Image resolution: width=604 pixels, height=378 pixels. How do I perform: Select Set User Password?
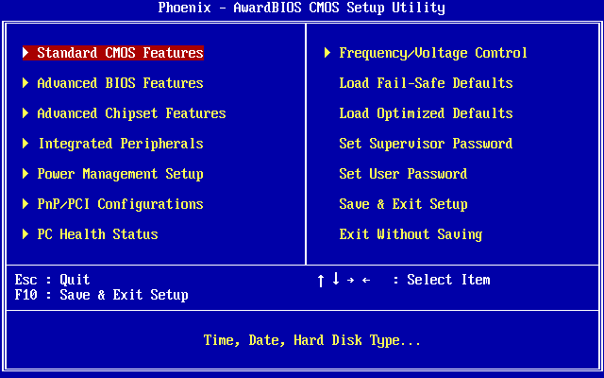[403, 174]
